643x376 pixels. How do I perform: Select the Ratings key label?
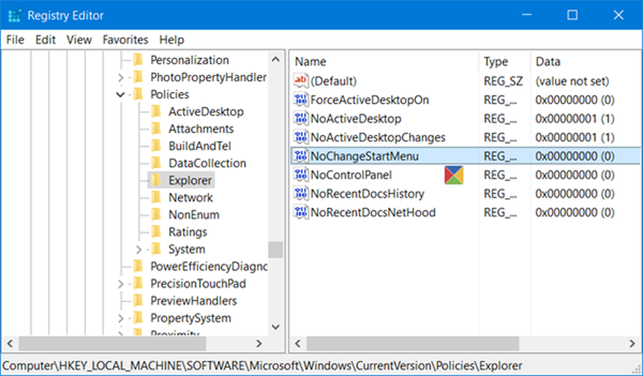pos(188,232)
